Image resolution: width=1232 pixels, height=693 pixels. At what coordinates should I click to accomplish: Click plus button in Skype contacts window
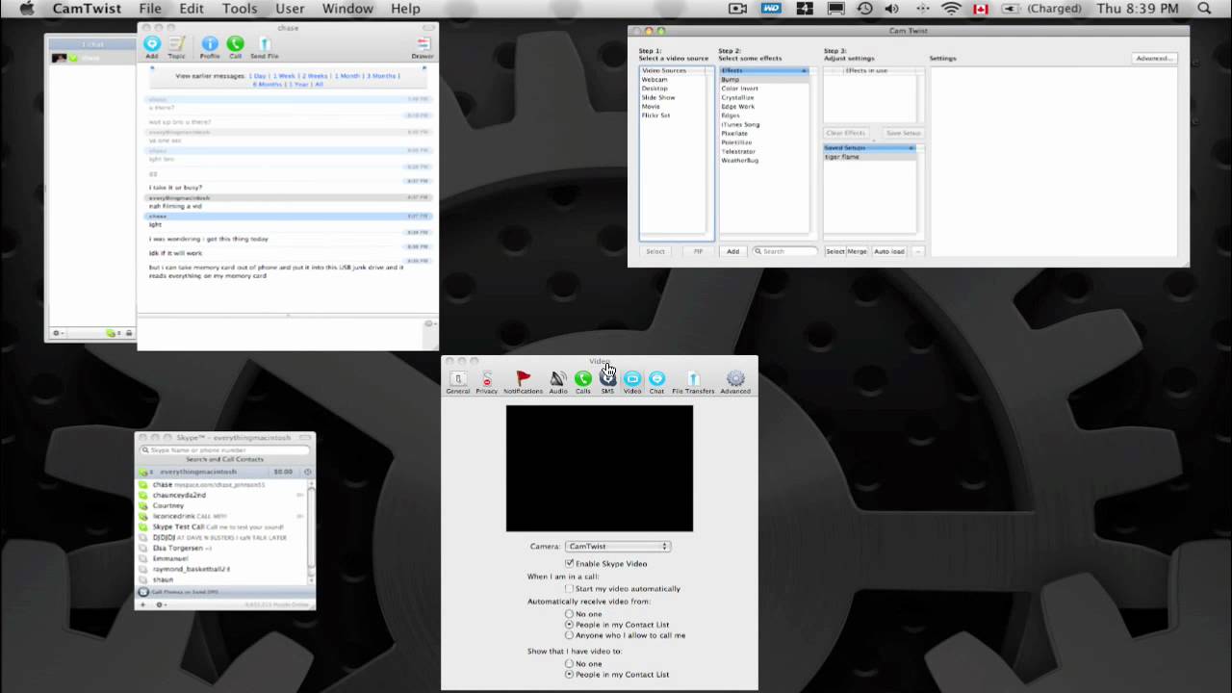143,604
